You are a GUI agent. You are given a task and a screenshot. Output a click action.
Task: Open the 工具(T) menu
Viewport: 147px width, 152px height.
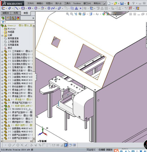pos(67,3)
